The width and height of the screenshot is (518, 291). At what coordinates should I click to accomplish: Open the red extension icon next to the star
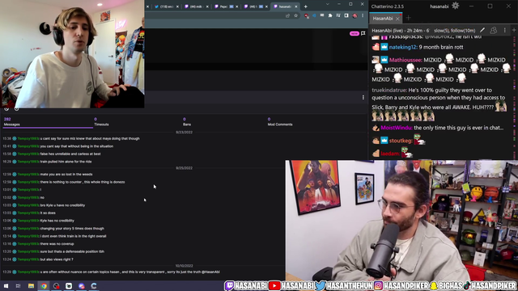tap(306, 15)
